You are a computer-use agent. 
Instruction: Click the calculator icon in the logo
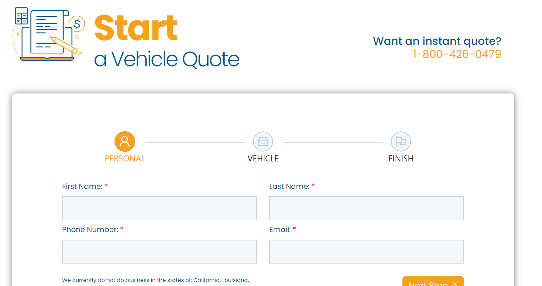(x=21, y=16)
